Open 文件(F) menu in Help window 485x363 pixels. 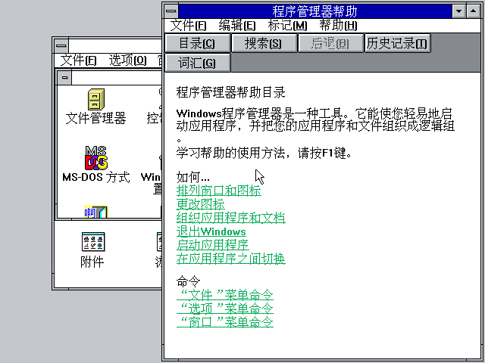(188, 26)
